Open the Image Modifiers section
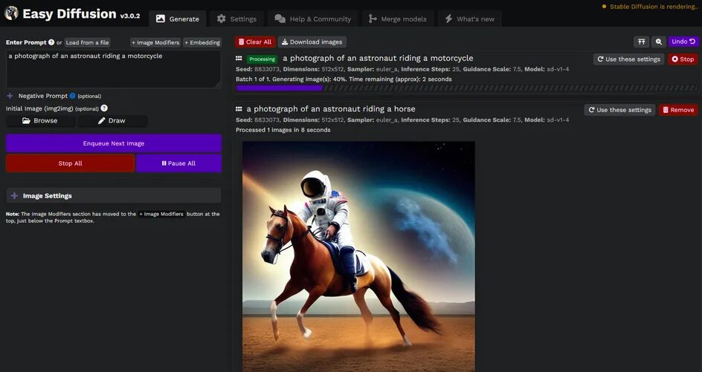Viewport: 702px width, 372px height. coord(155,42)
